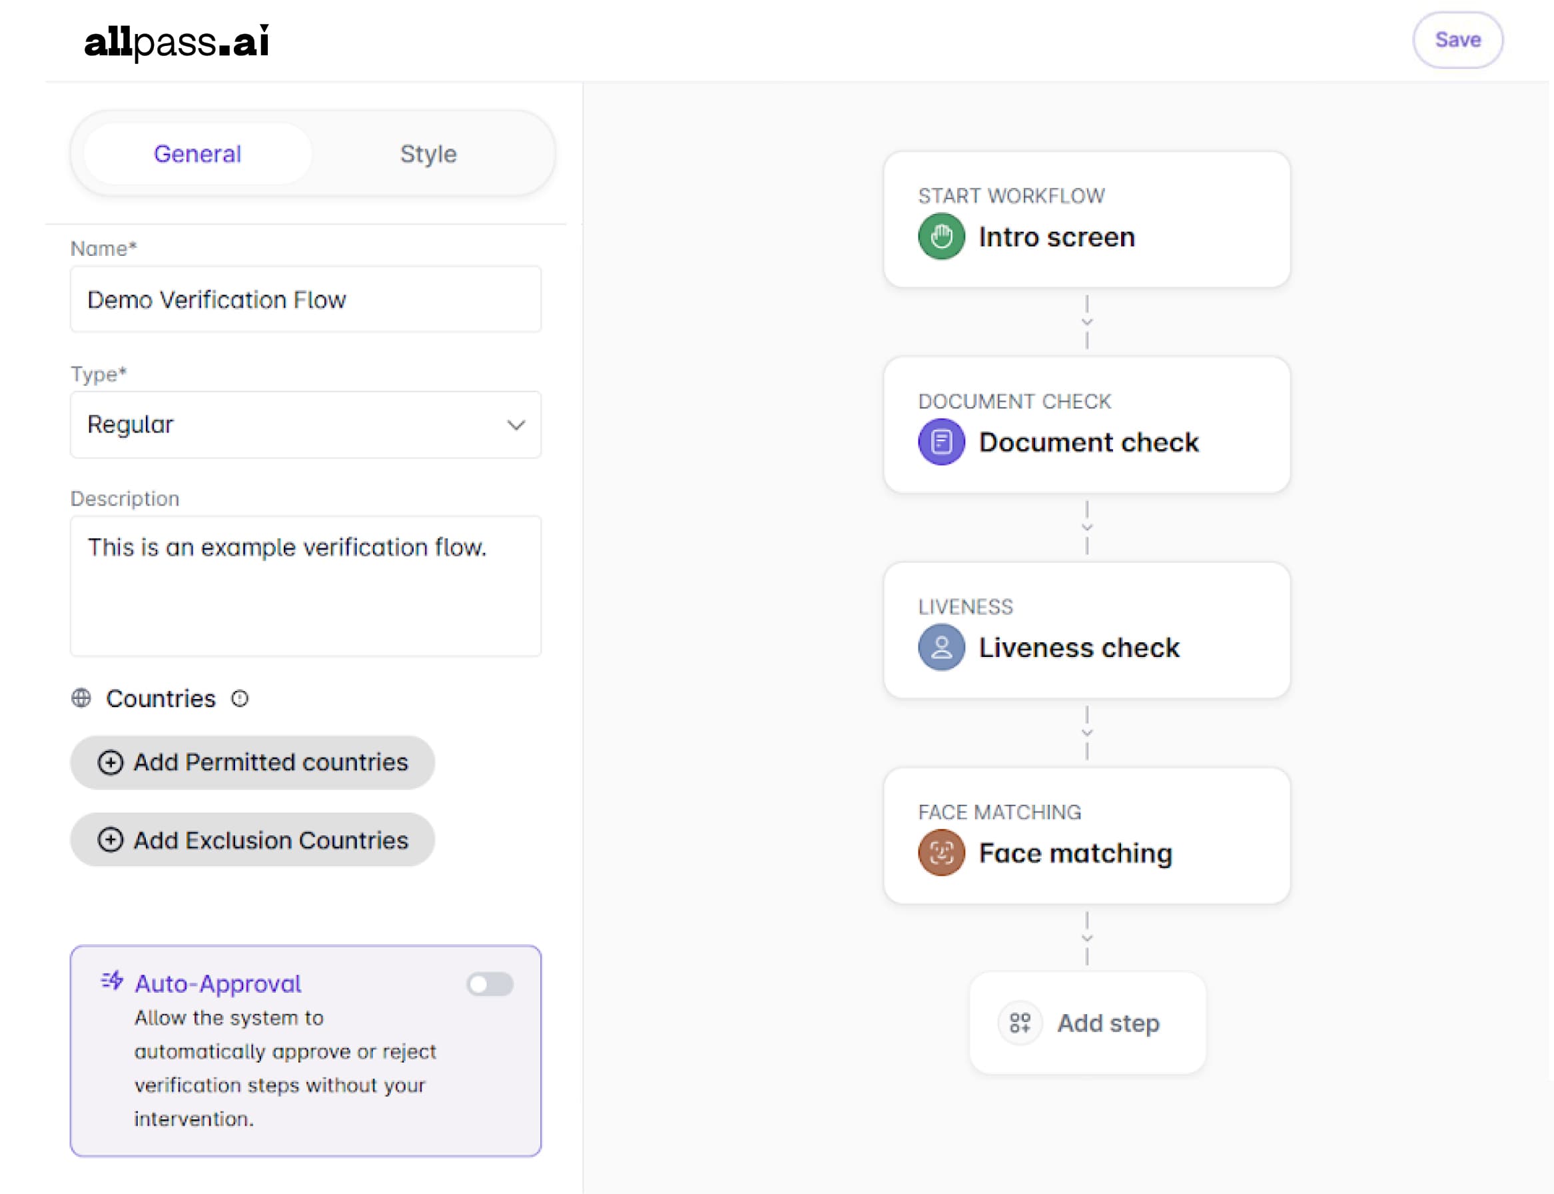The image size is (1554, 1194).
Task: Click Add Permitted countries button
Action: tap(252, 763)
